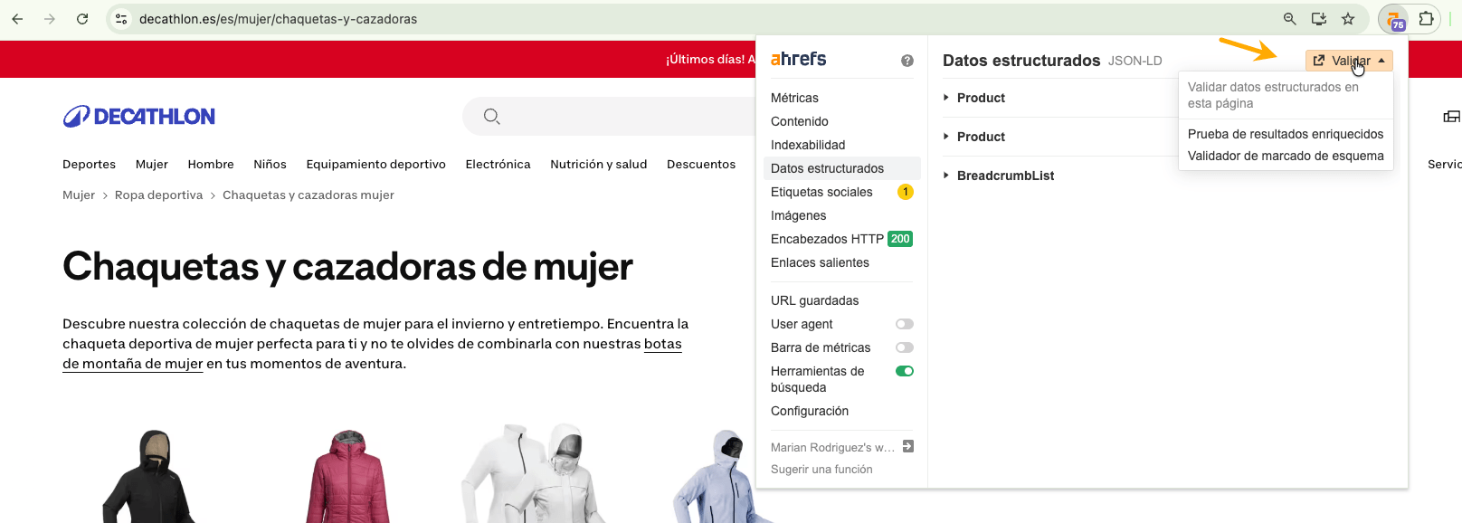Enable the Barra de métricas toggle
This screenshot has height=523, width=1462.
coord(904,347)
